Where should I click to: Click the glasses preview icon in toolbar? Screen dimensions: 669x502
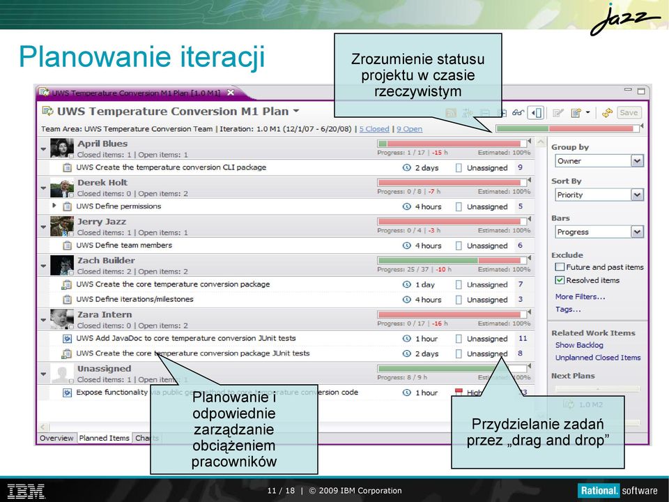coord(518,113)
